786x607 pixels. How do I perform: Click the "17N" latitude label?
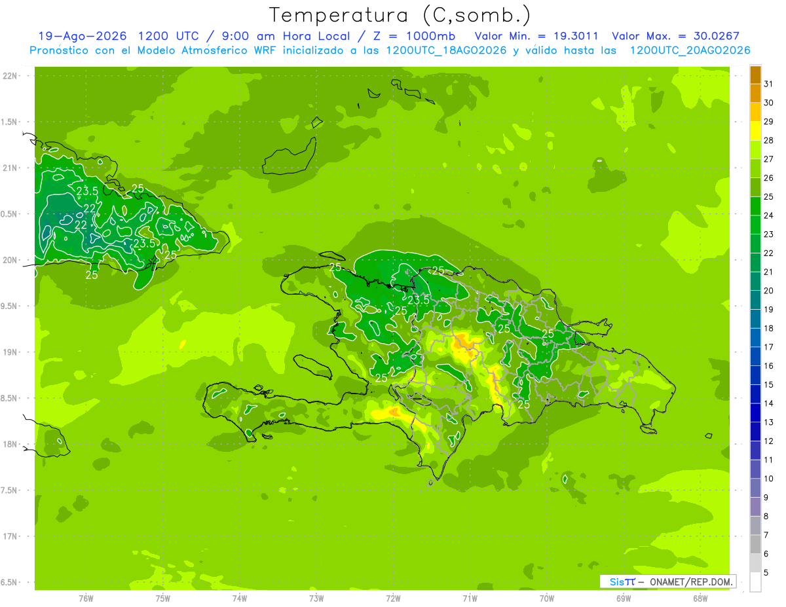10,536
